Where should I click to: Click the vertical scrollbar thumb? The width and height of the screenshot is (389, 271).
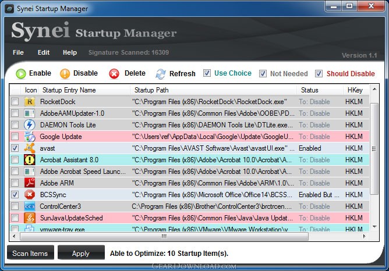click(x=374, y=149)
